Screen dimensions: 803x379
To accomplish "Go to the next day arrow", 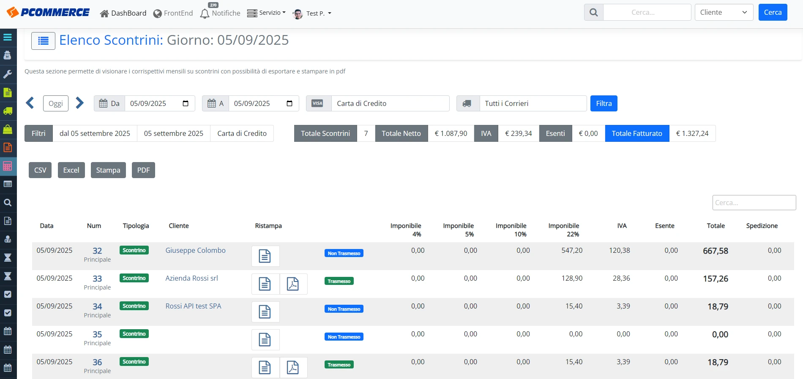I will coord(79,103).
